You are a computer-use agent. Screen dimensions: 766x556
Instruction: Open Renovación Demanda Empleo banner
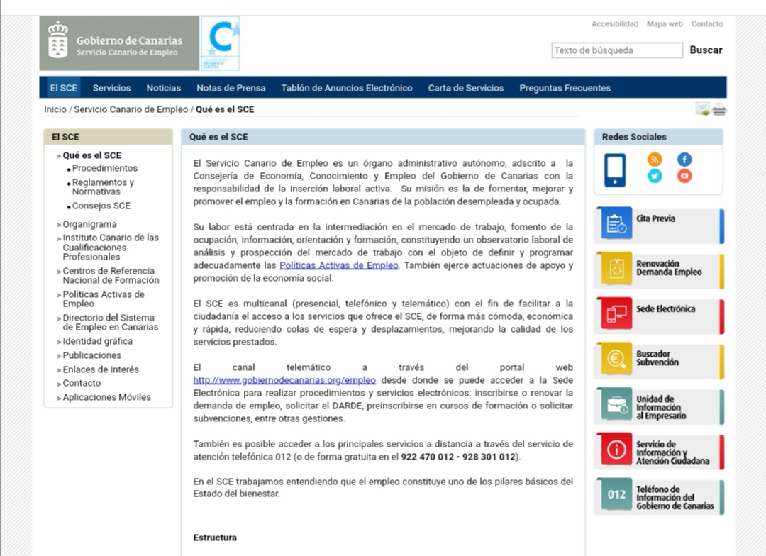click(x=659, y=270)
